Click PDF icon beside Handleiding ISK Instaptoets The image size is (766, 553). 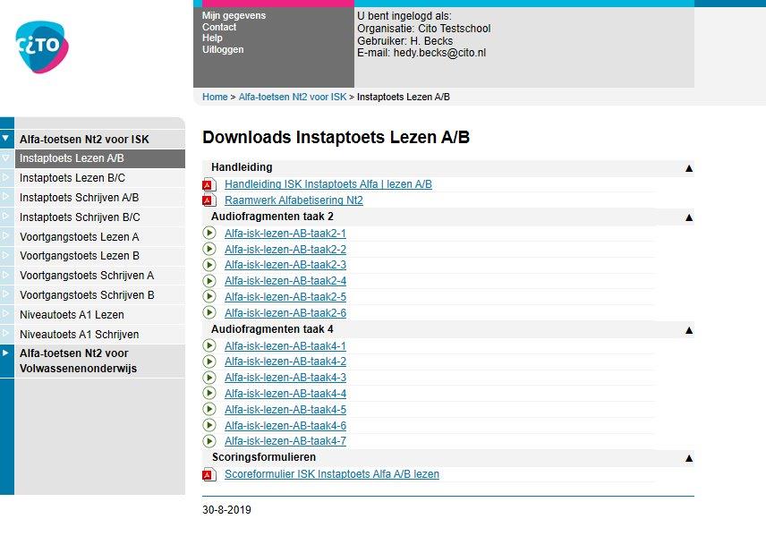coord(209,184)
